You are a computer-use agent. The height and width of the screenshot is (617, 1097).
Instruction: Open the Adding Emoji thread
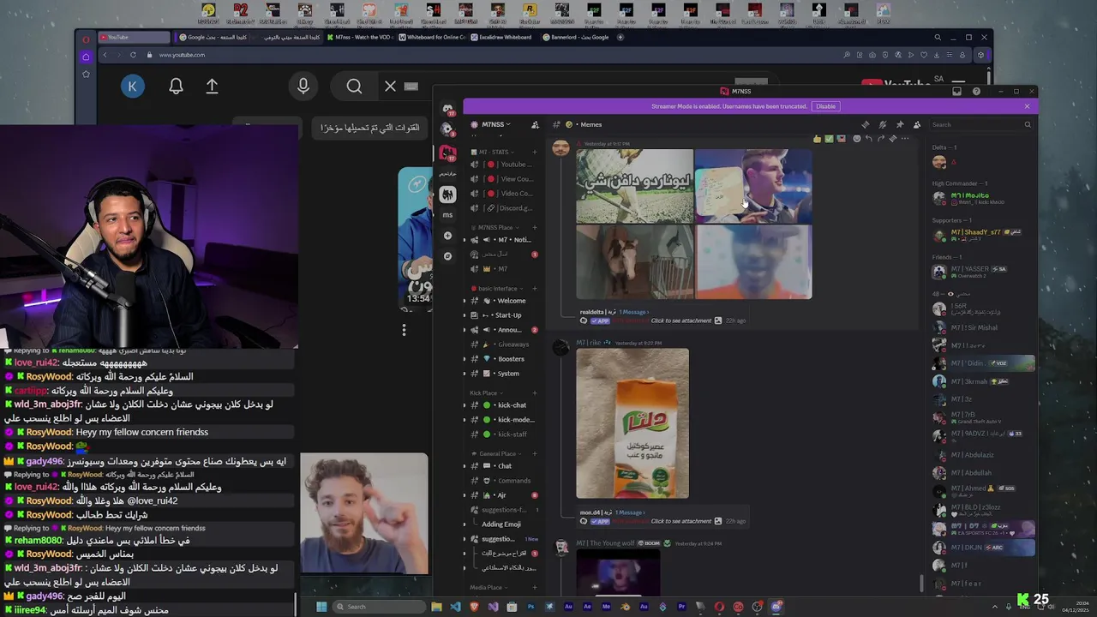click(x=501, y=524)
